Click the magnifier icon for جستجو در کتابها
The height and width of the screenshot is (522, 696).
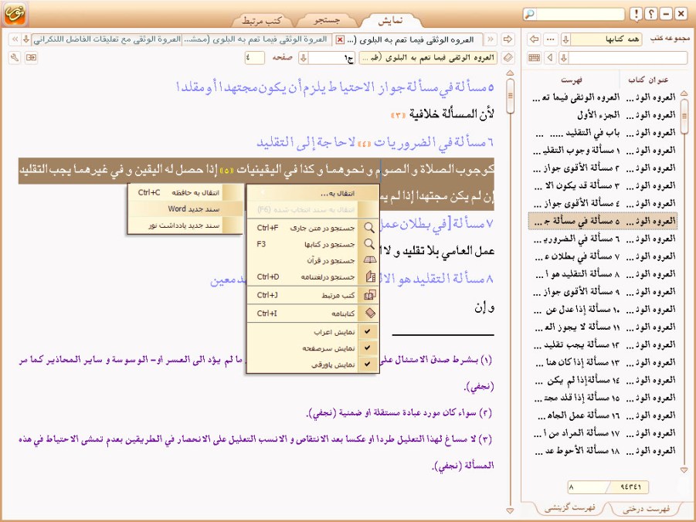[x=369, y=244]
